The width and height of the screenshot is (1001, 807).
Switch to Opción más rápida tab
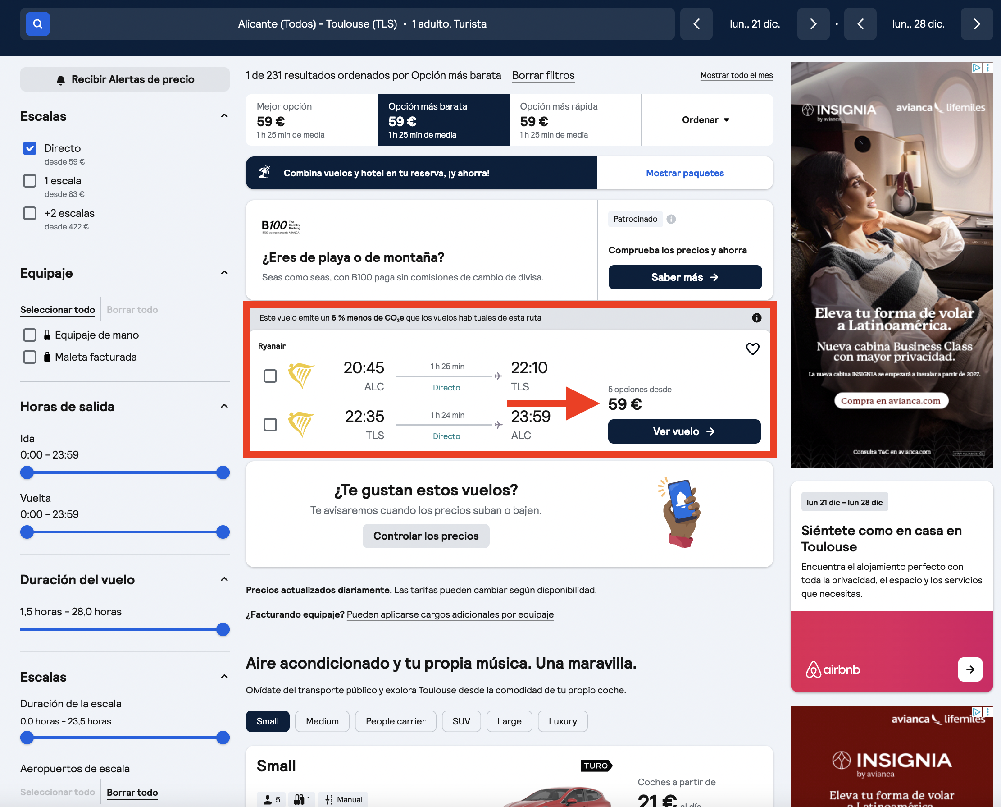click(575, 120)
